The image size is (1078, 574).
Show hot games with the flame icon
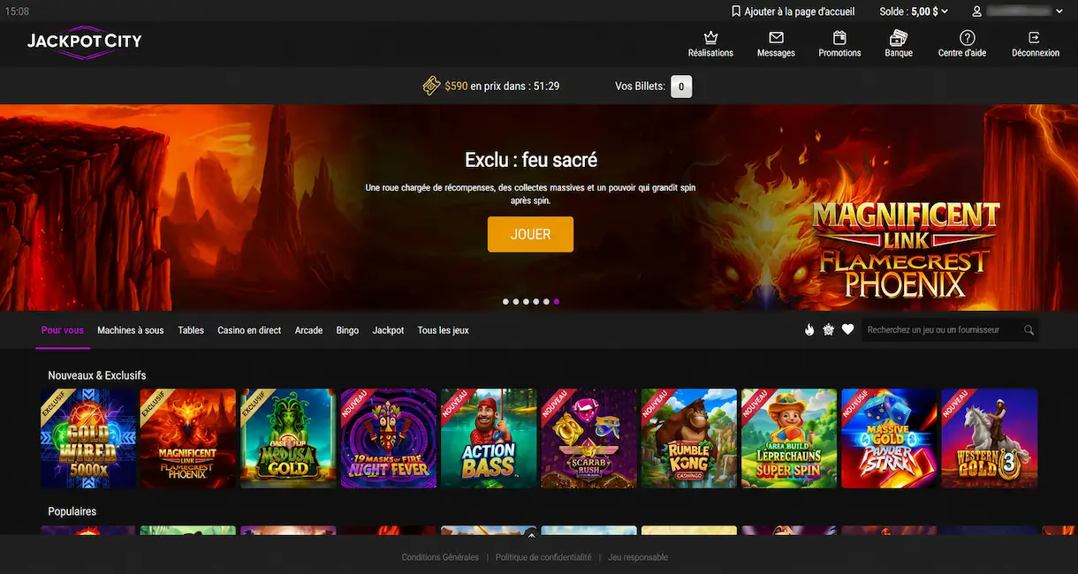(808, 329)
